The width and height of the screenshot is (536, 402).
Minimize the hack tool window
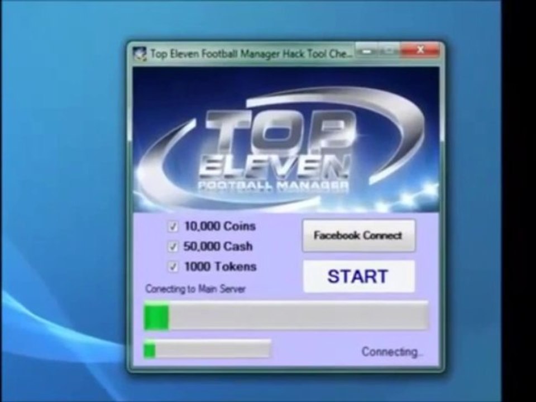(x=366, y=51)
